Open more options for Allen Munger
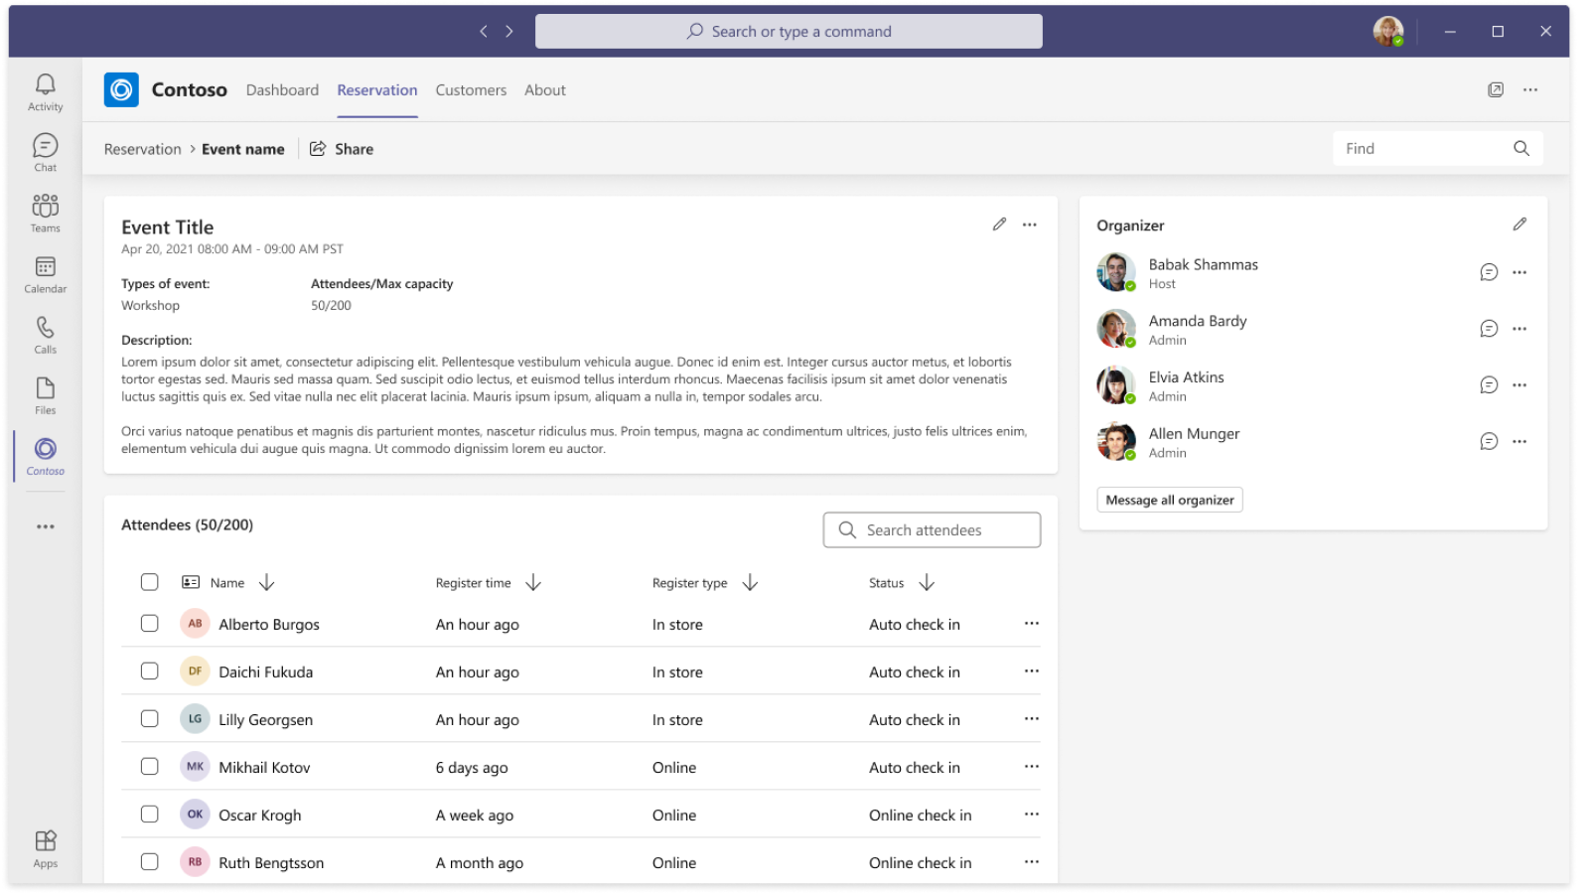The height and width of the screenshot is (894, 1589). pyautogui.click(x=1519, y=442)
